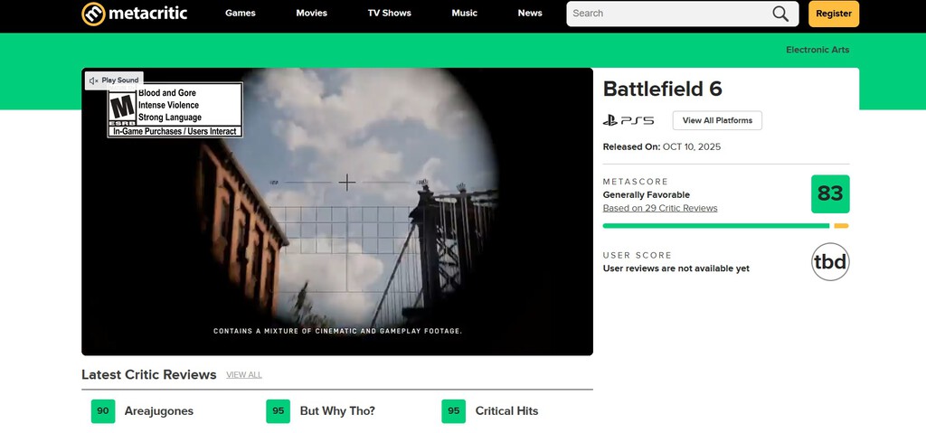Click the PS5 platform logo
The image size is (926, 433).
[x=628, y=120]
